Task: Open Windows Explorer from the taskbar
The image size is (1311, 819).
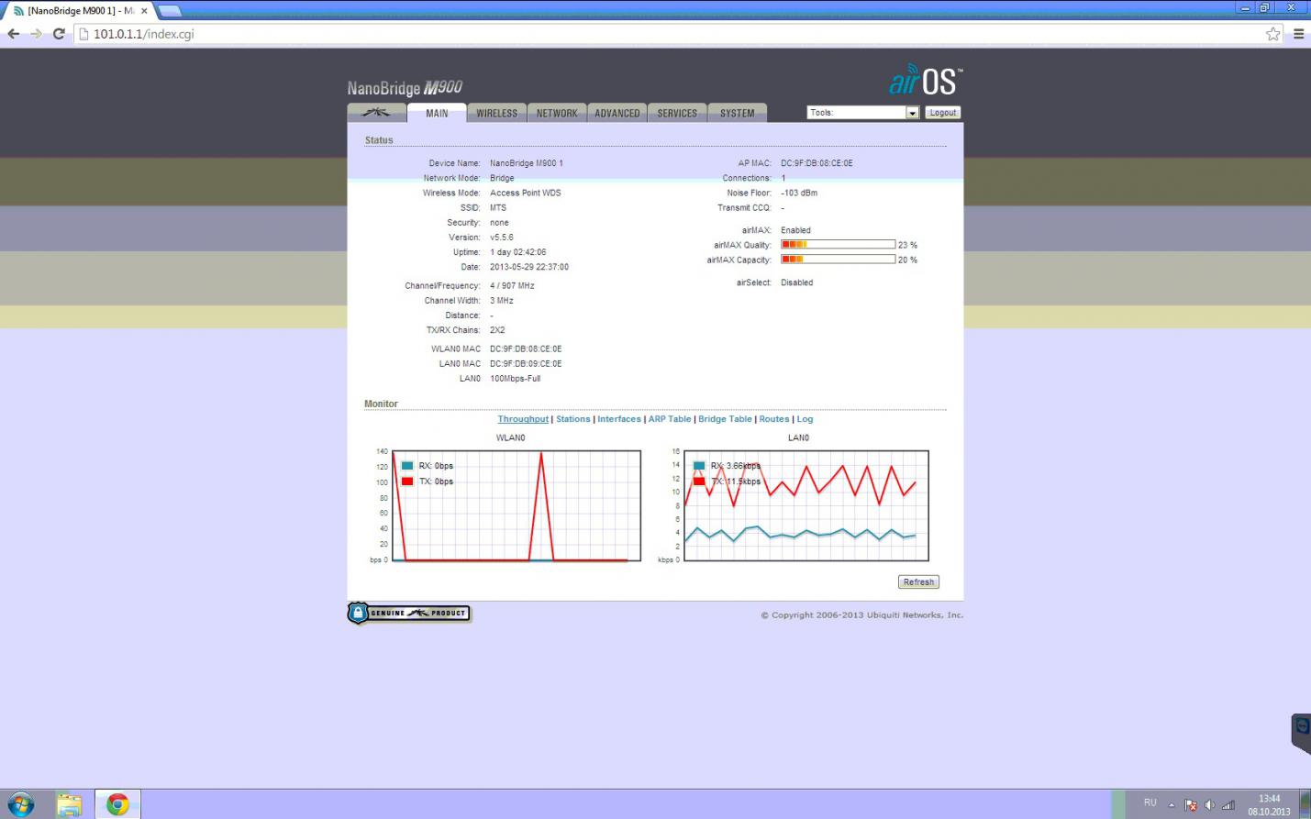Action: point(69,804)
